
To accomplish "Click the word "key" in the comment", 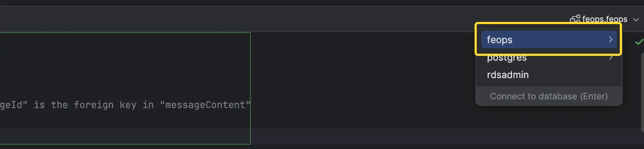I will coord(128,105).
